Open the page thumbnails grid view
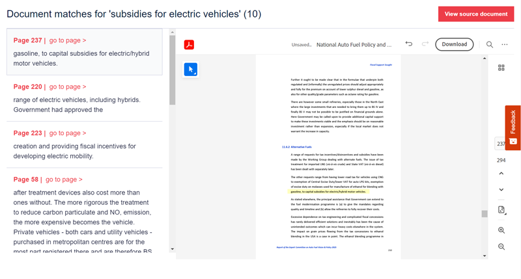Viewport: 521px width, 279px height. coord(501,68)
